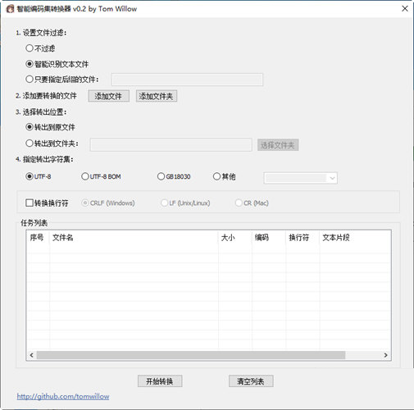
Task: Click the horizontal scrollbar thumb
Action: 191,355
